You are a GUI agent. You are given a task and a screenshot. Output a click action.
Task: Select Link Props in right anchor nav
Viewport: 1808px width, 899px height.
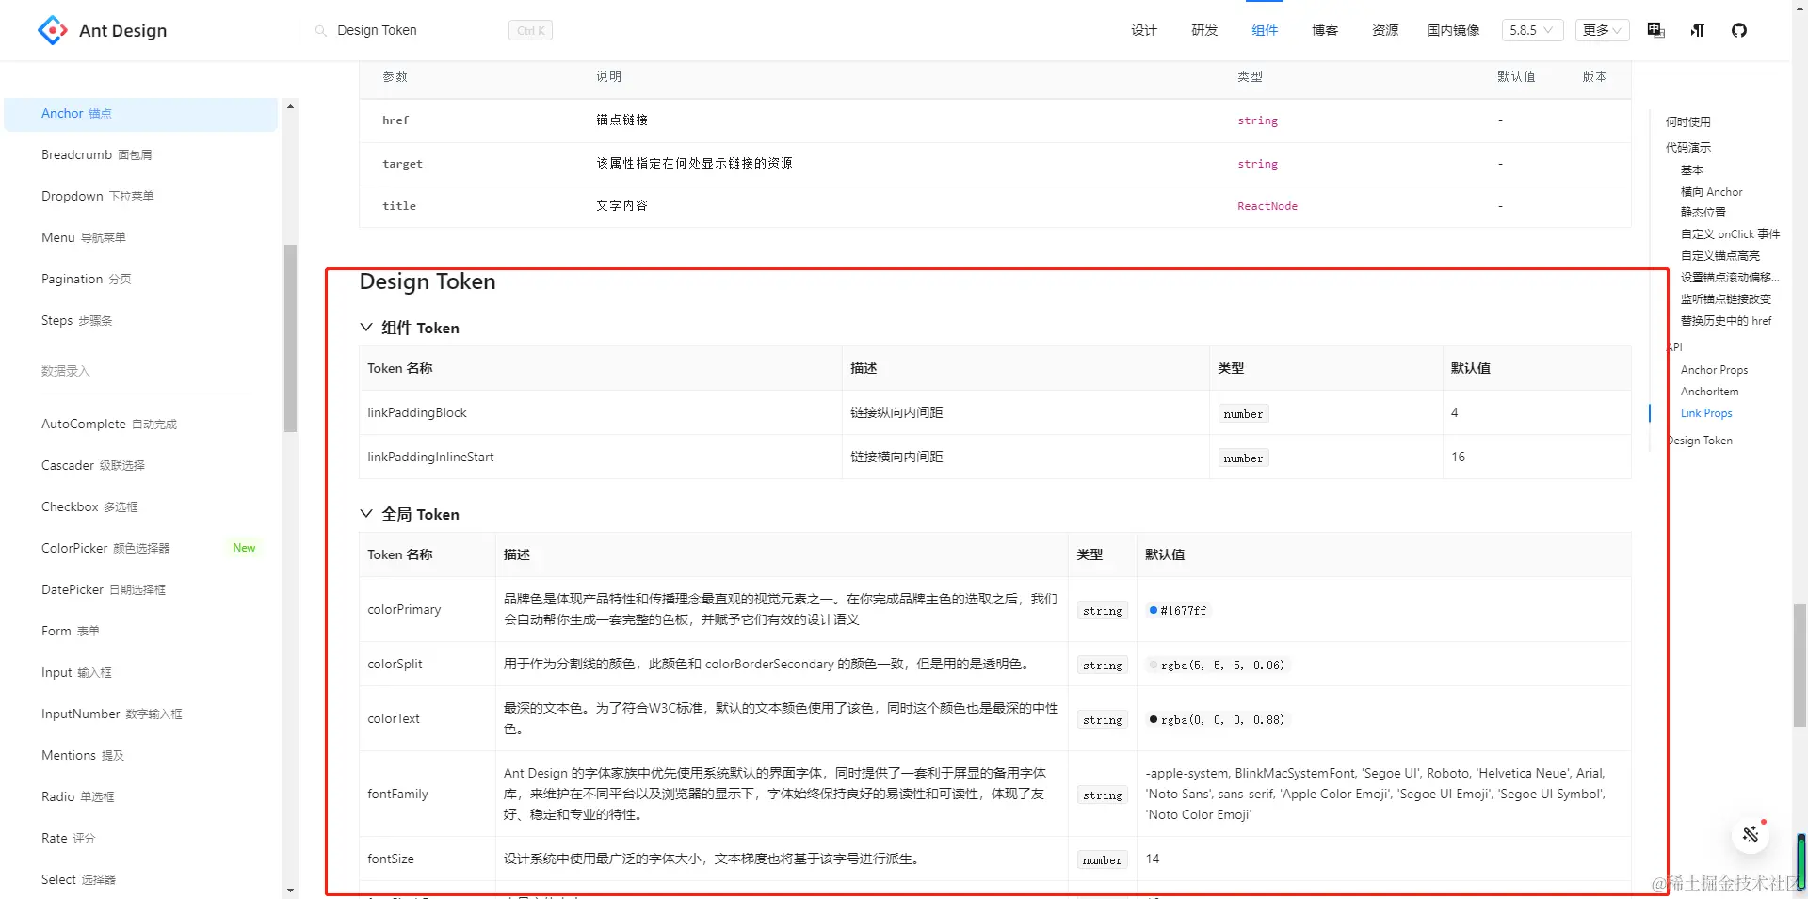(x=1705, y=412)
